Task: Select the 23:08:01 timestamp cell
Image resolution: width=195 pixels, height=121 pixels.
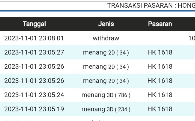Action: [x=34, y=38]
